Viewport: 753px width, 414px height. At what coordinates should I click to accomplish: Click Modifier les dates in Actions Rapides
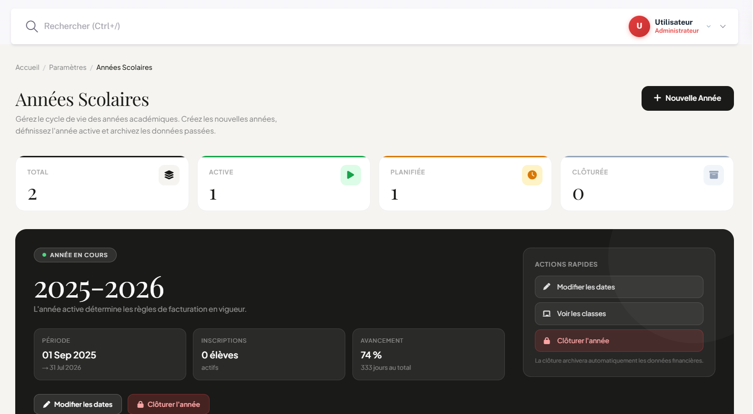pyautogui.click(x=619, y=287)
